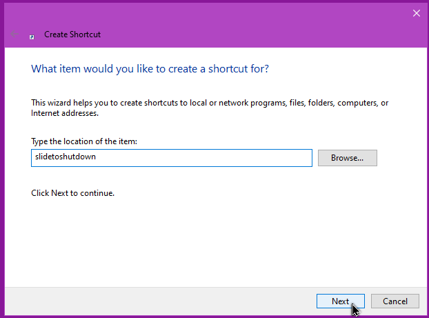Open the Browse... file picker

tap(347, 158)
